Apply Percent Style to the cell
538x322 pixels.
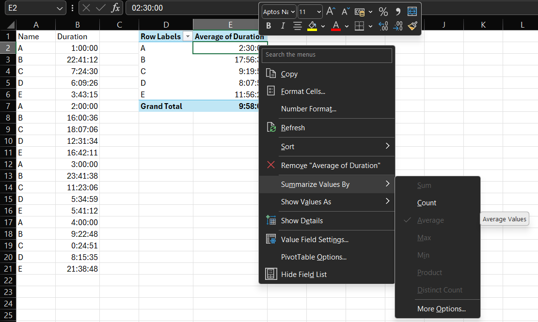pos(383,12)
